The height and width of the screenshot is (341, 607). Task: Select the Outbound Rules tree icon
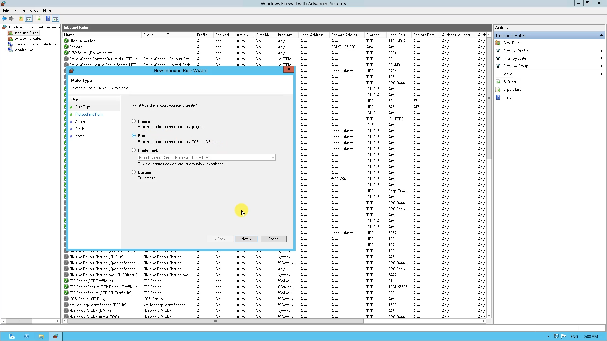pos(10,39)
